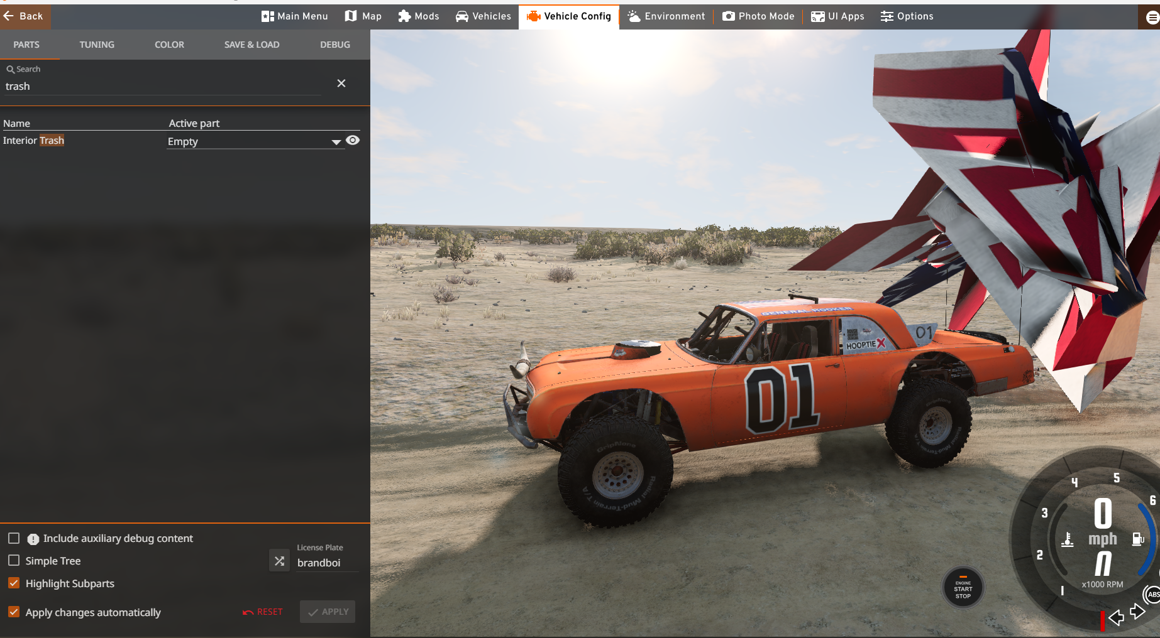
Task: Click the 'Name' column header
Action: [17, 123]
